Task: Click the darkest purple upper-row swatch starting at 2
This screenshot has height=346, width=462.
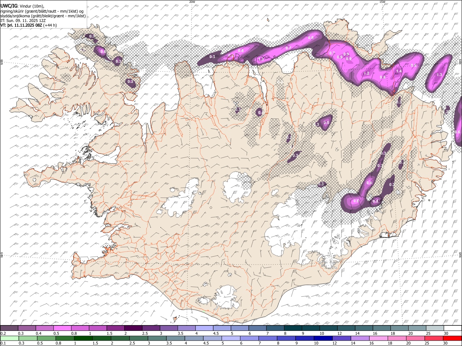Action: (133, 328)
